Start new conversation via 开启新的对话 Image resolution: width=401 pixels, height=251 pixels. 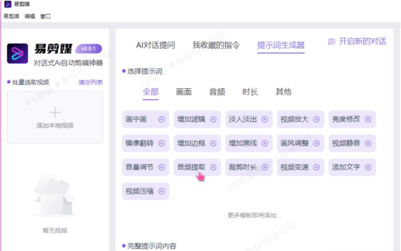pyautogui.click(x=362, y=41)
